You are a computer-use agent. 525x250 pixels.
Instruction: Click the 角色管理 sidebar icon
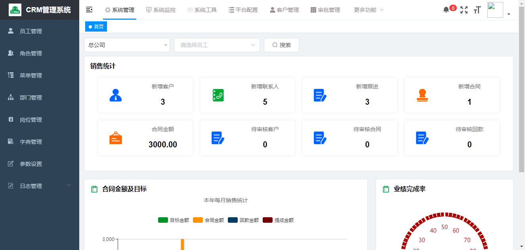coord(11,53)
